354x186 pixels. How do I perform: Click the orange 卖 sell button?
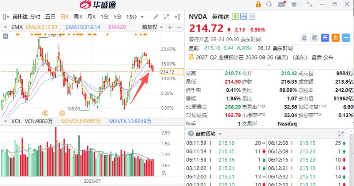336,38
